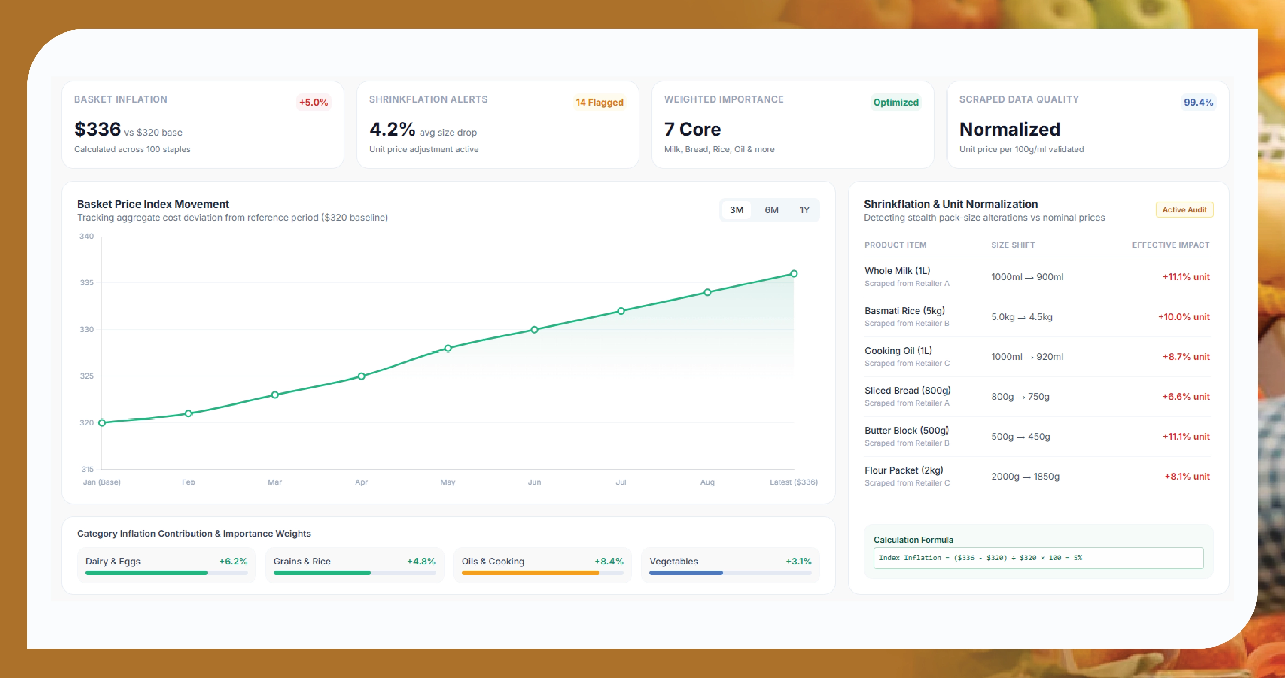Click the Butter Block (500g) product item
Viewport: 1285px width, 678px height.
(x=906, y=430)
